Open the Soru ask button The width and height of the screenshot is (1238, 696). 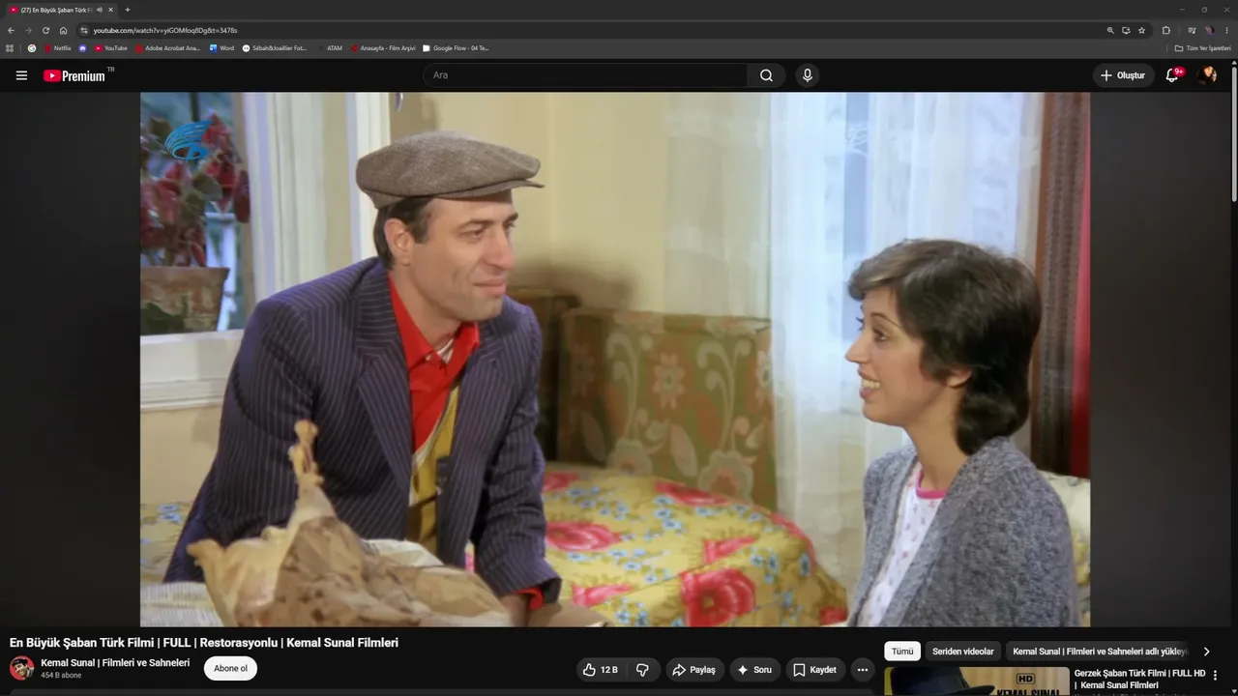(754, 670)
